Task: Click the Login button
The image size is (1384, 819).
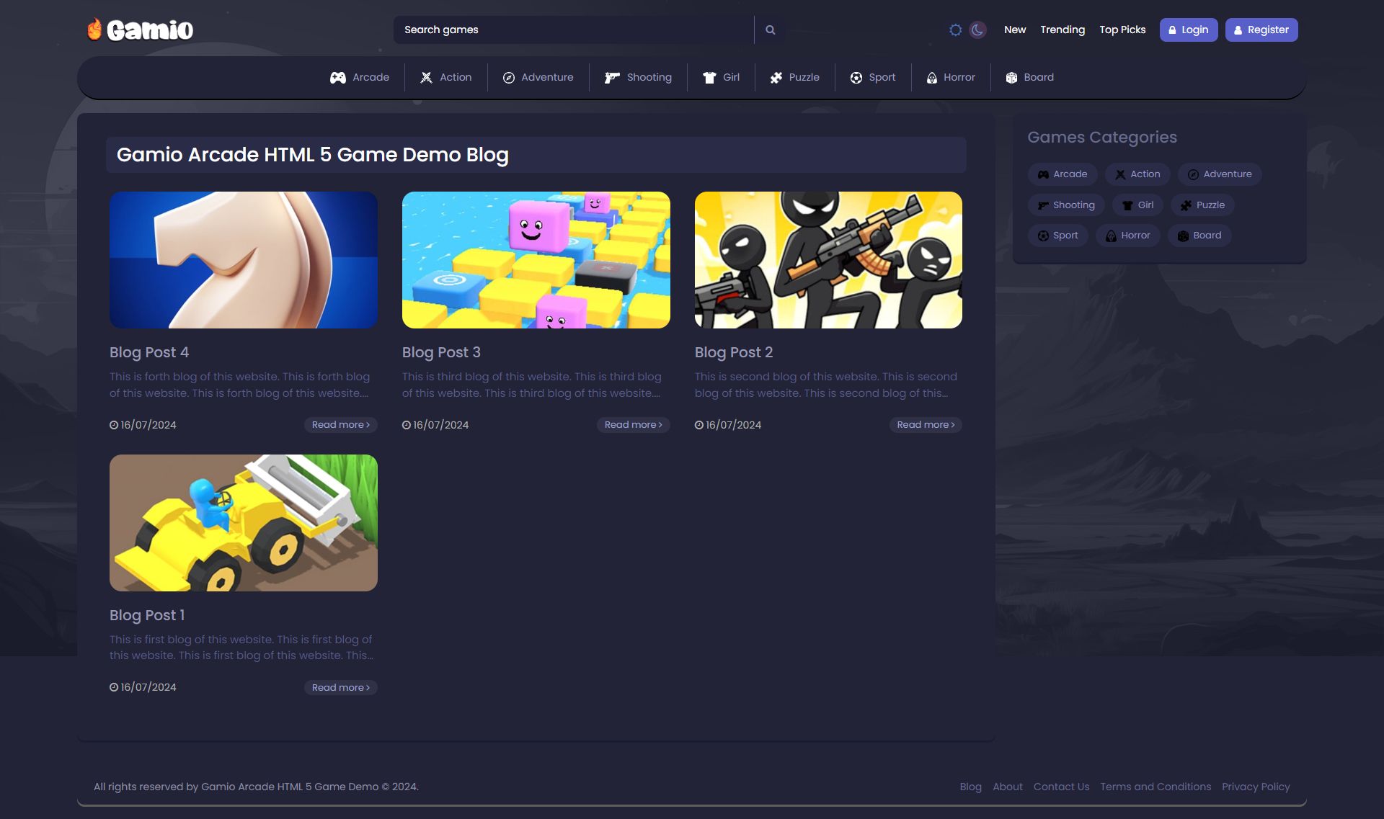Action: pos(1188,30)
